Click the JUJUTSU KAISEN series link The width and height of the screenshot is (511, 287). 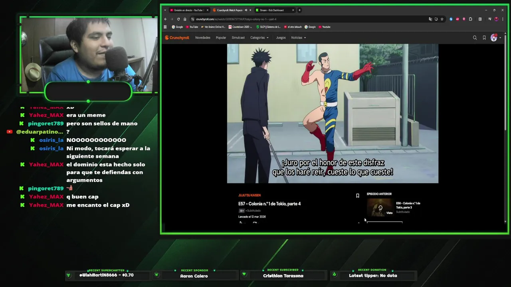point(250,195)
